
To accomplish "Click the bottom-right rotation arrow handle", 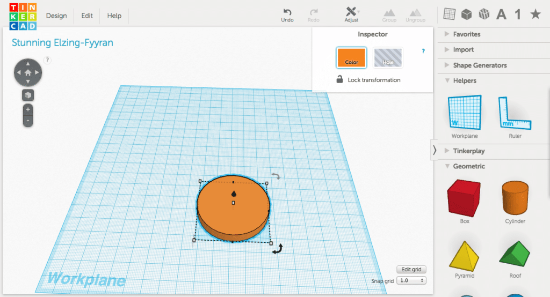I will point(278,249).
